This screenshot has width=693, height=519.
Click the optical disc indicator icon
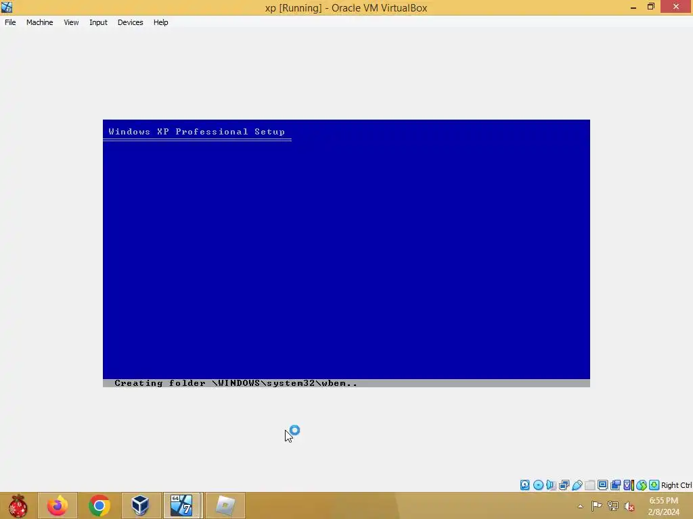pyautogui.click(x=538, y=485)
